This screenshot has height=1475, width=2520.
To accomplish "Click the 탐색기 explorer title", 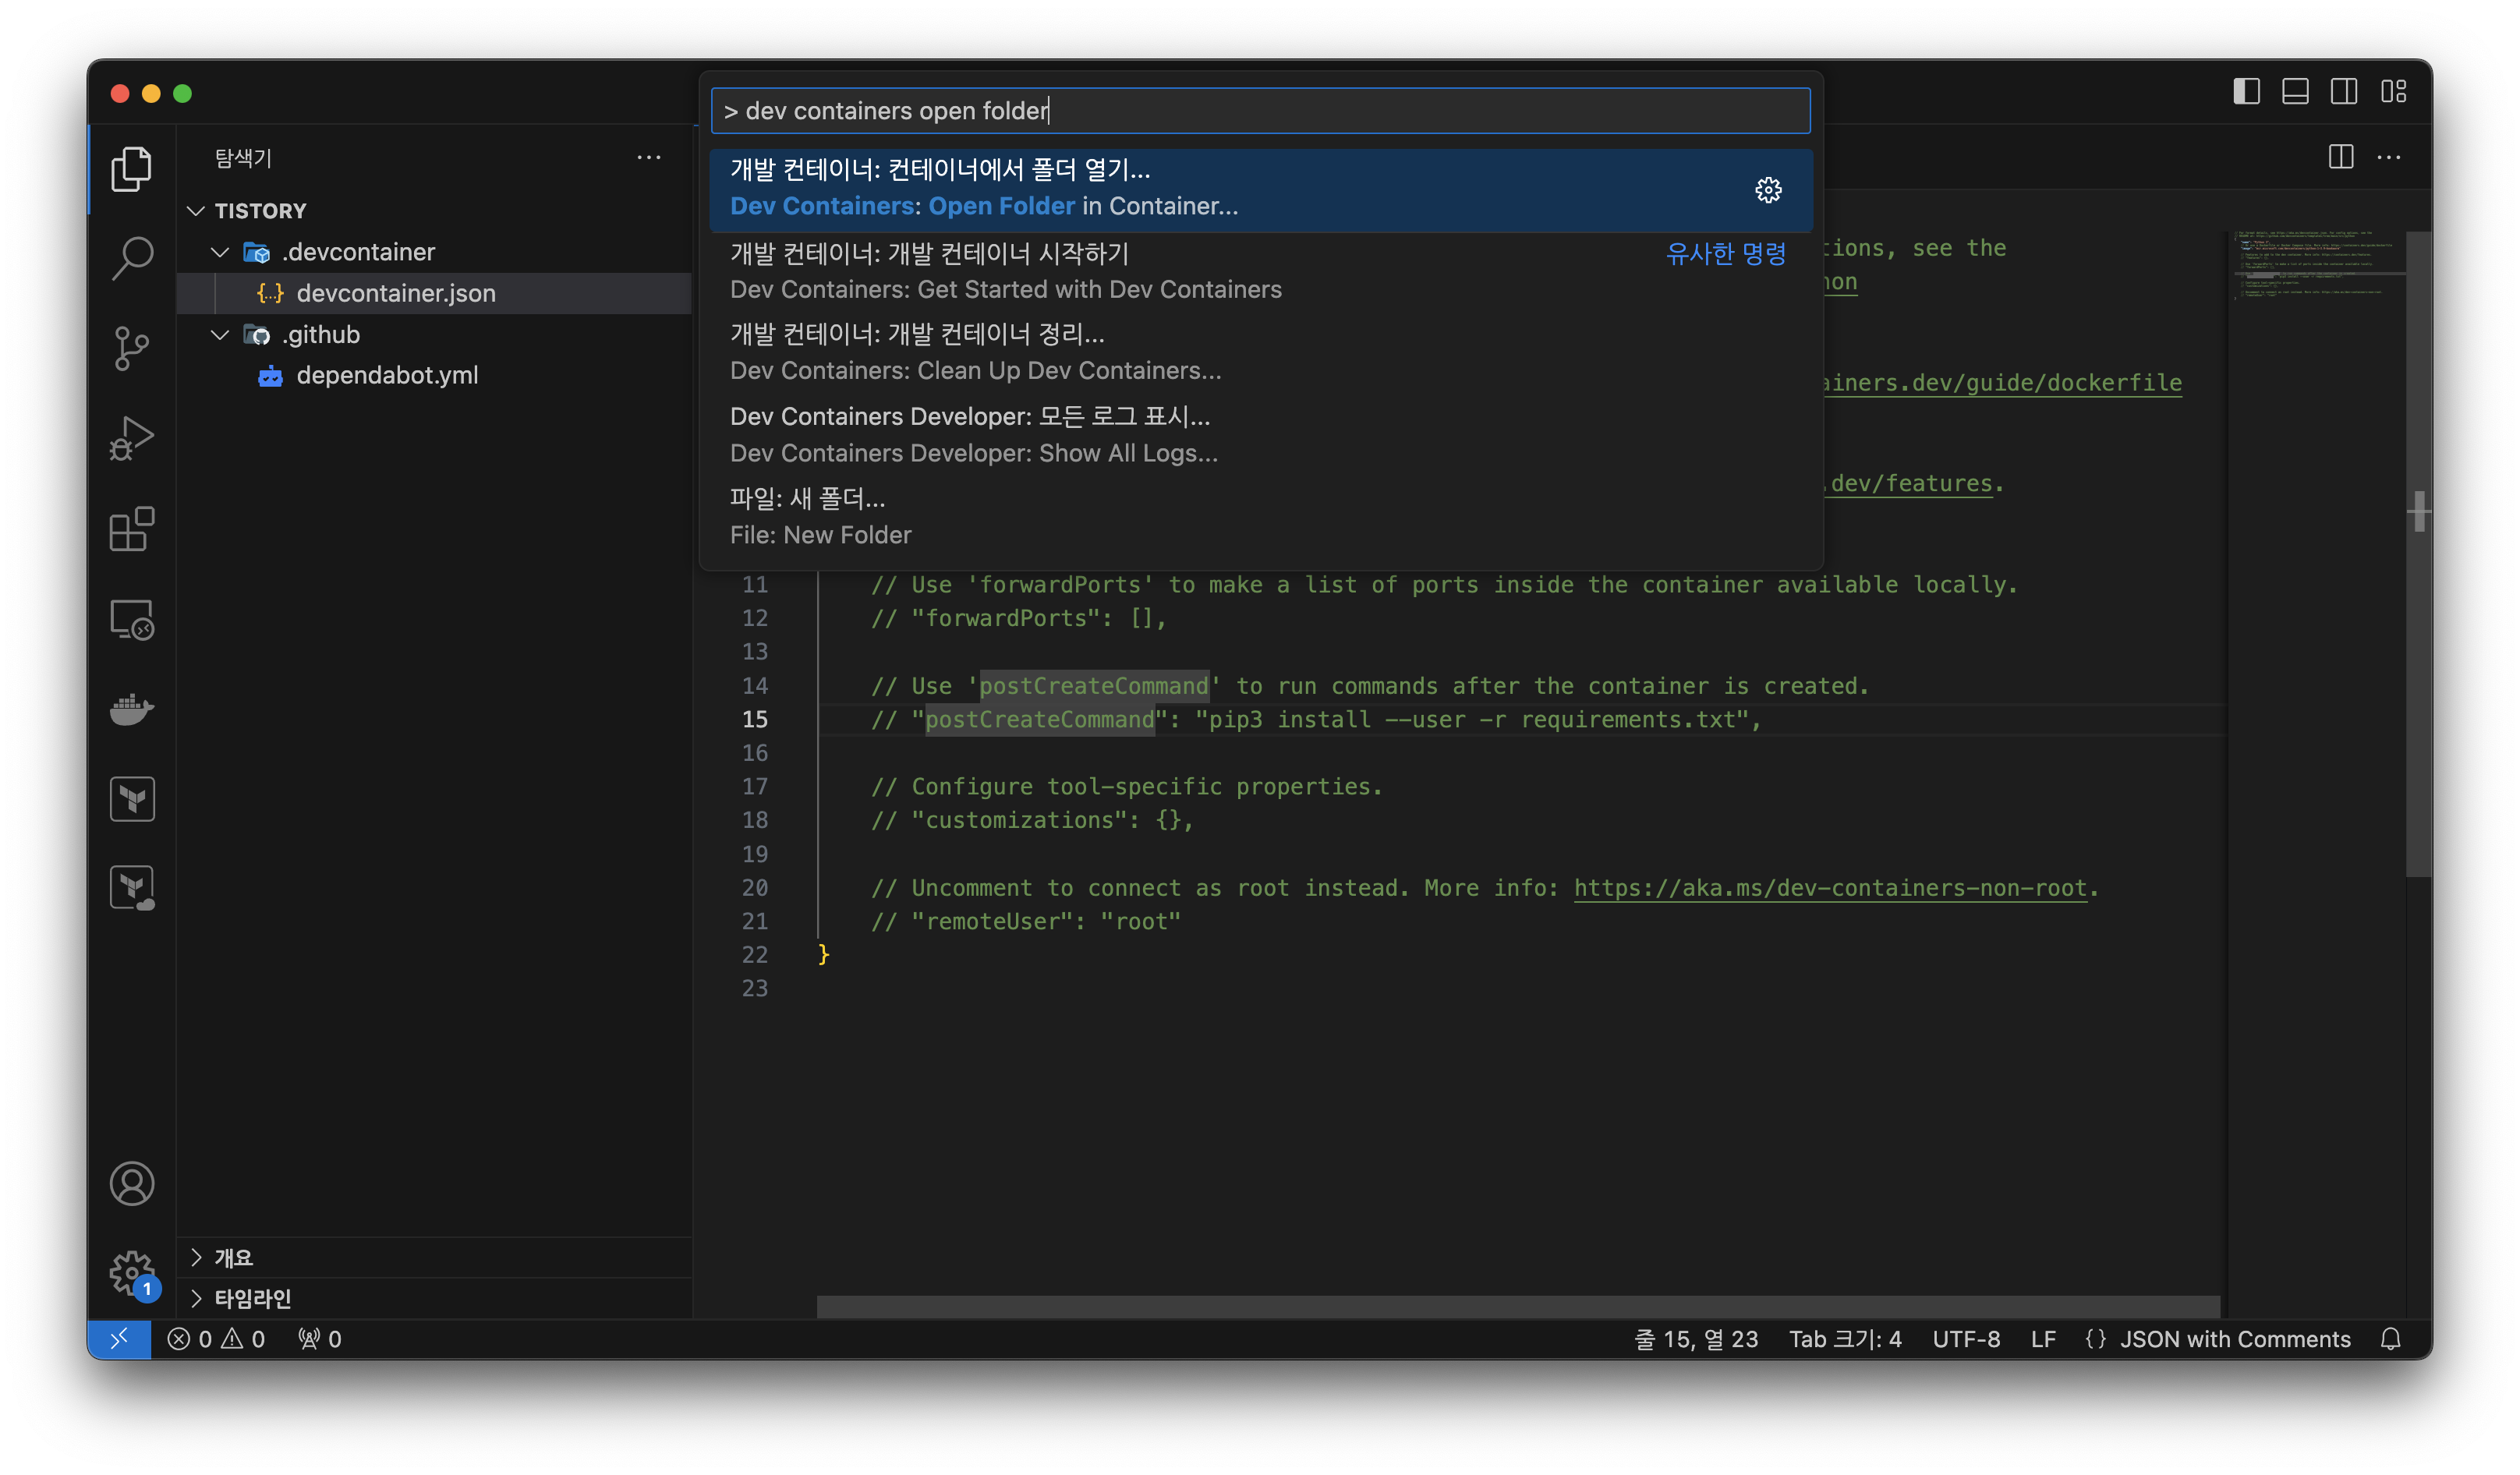I will 243,157.
